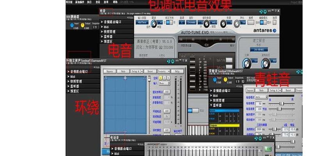Turn the 跟踪 knob in Auto-Tune

pyautogui.click(x=154, y=24)
